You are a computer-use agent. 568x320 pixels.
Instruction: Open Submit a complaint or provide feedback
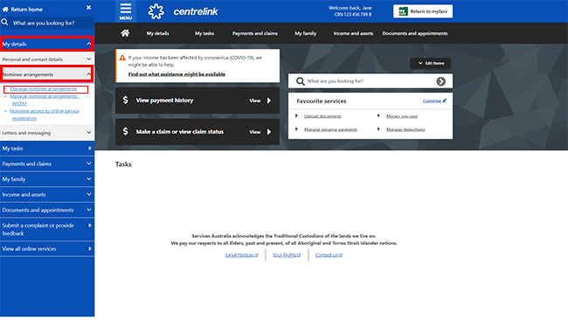point(47,229)
